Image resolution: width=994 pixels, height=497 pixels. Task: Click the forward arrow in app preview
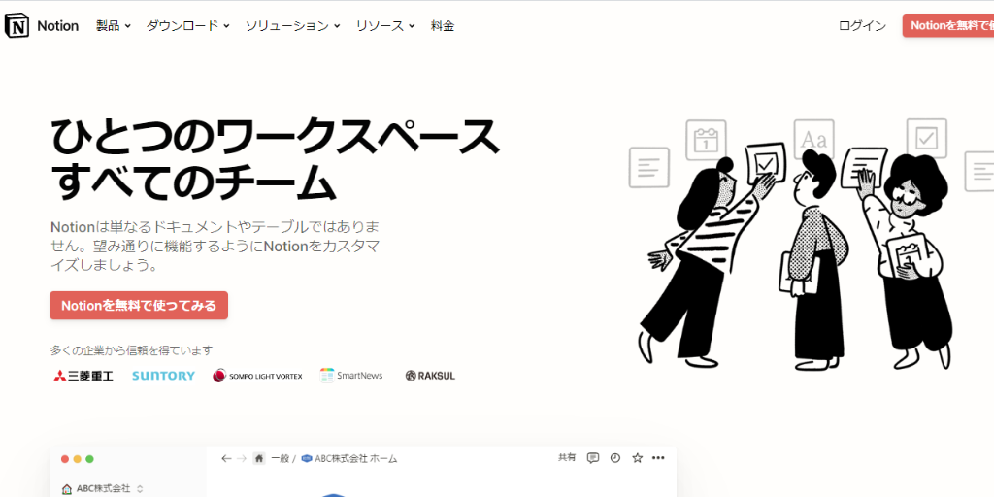[x=242, y=458]
